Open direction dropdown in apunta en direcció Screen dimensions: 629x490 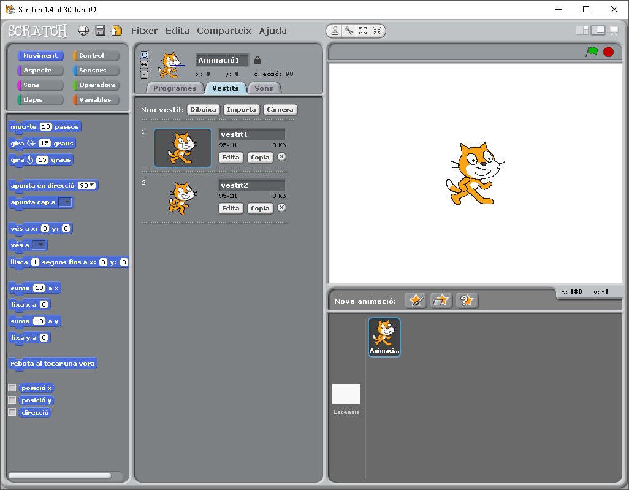click(x=92, y=185)
